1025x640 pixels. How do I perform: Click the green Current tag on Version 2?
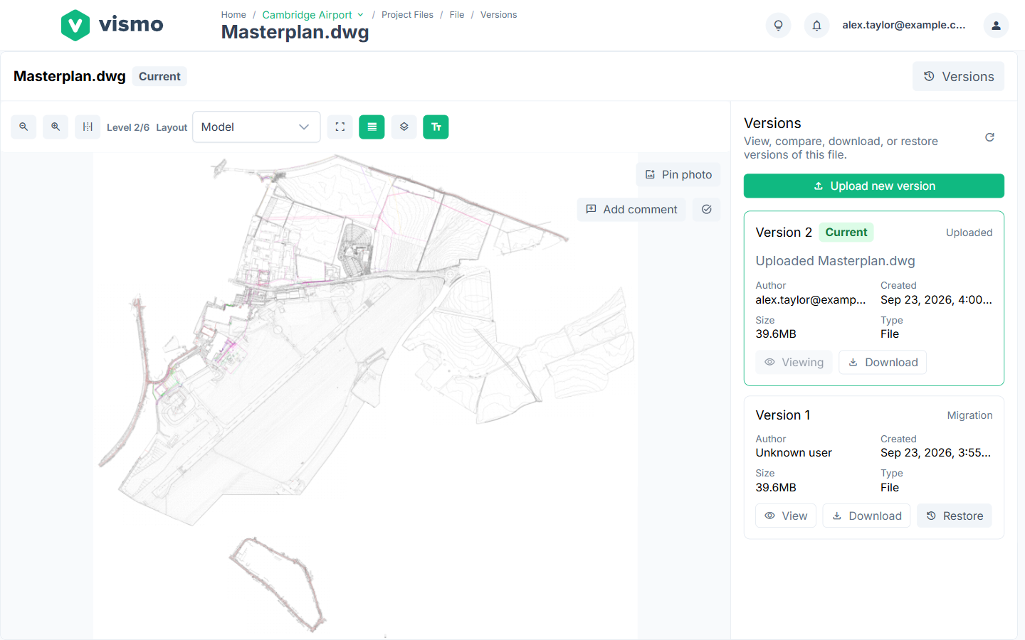click(x=846, y=233)
